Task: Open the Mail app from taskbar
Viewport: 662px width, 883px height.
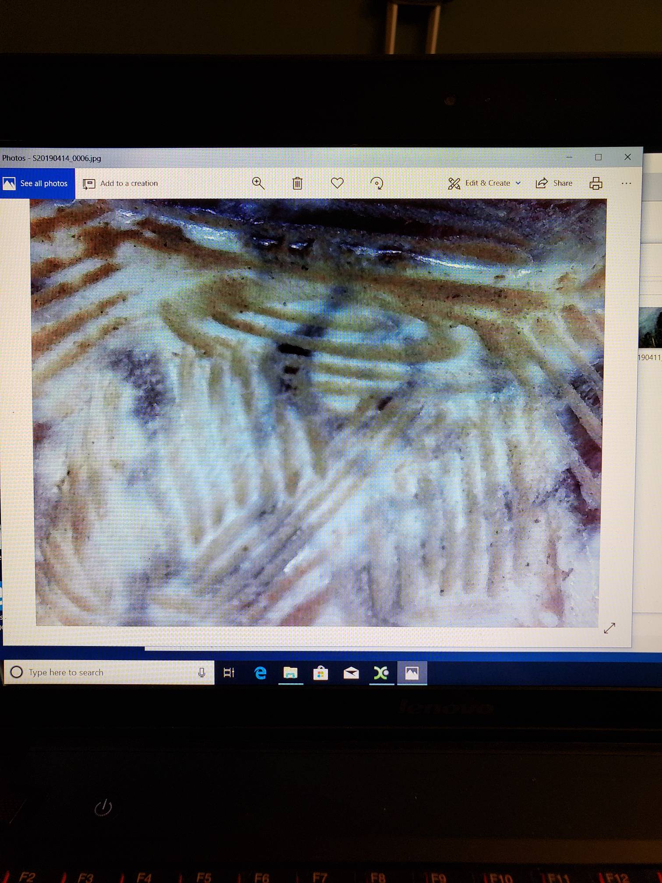Action: click(x=351, y=672)
